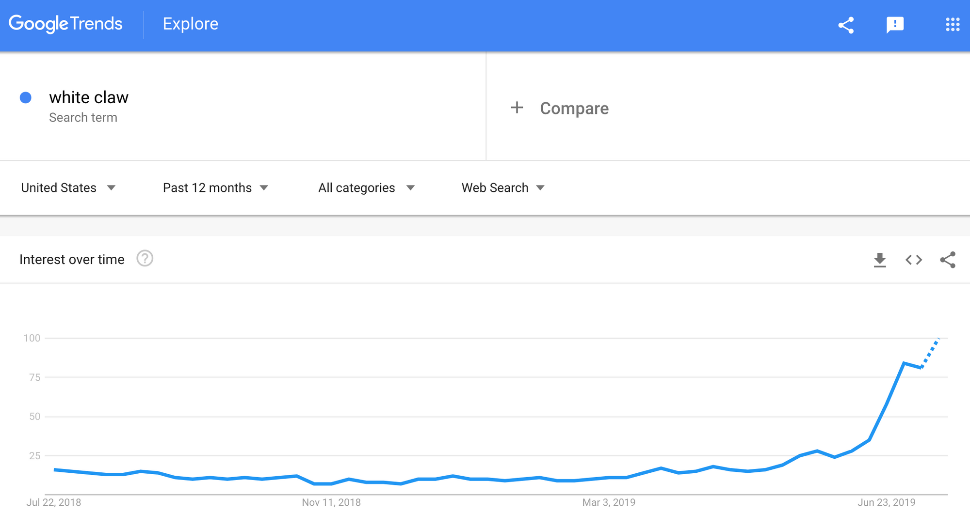Expand the Past 12 months dropdown
970x513 pixels.
[215, 188]
